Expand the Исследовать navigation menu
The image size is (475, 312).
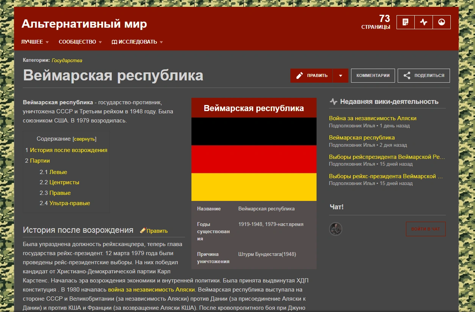137,42
